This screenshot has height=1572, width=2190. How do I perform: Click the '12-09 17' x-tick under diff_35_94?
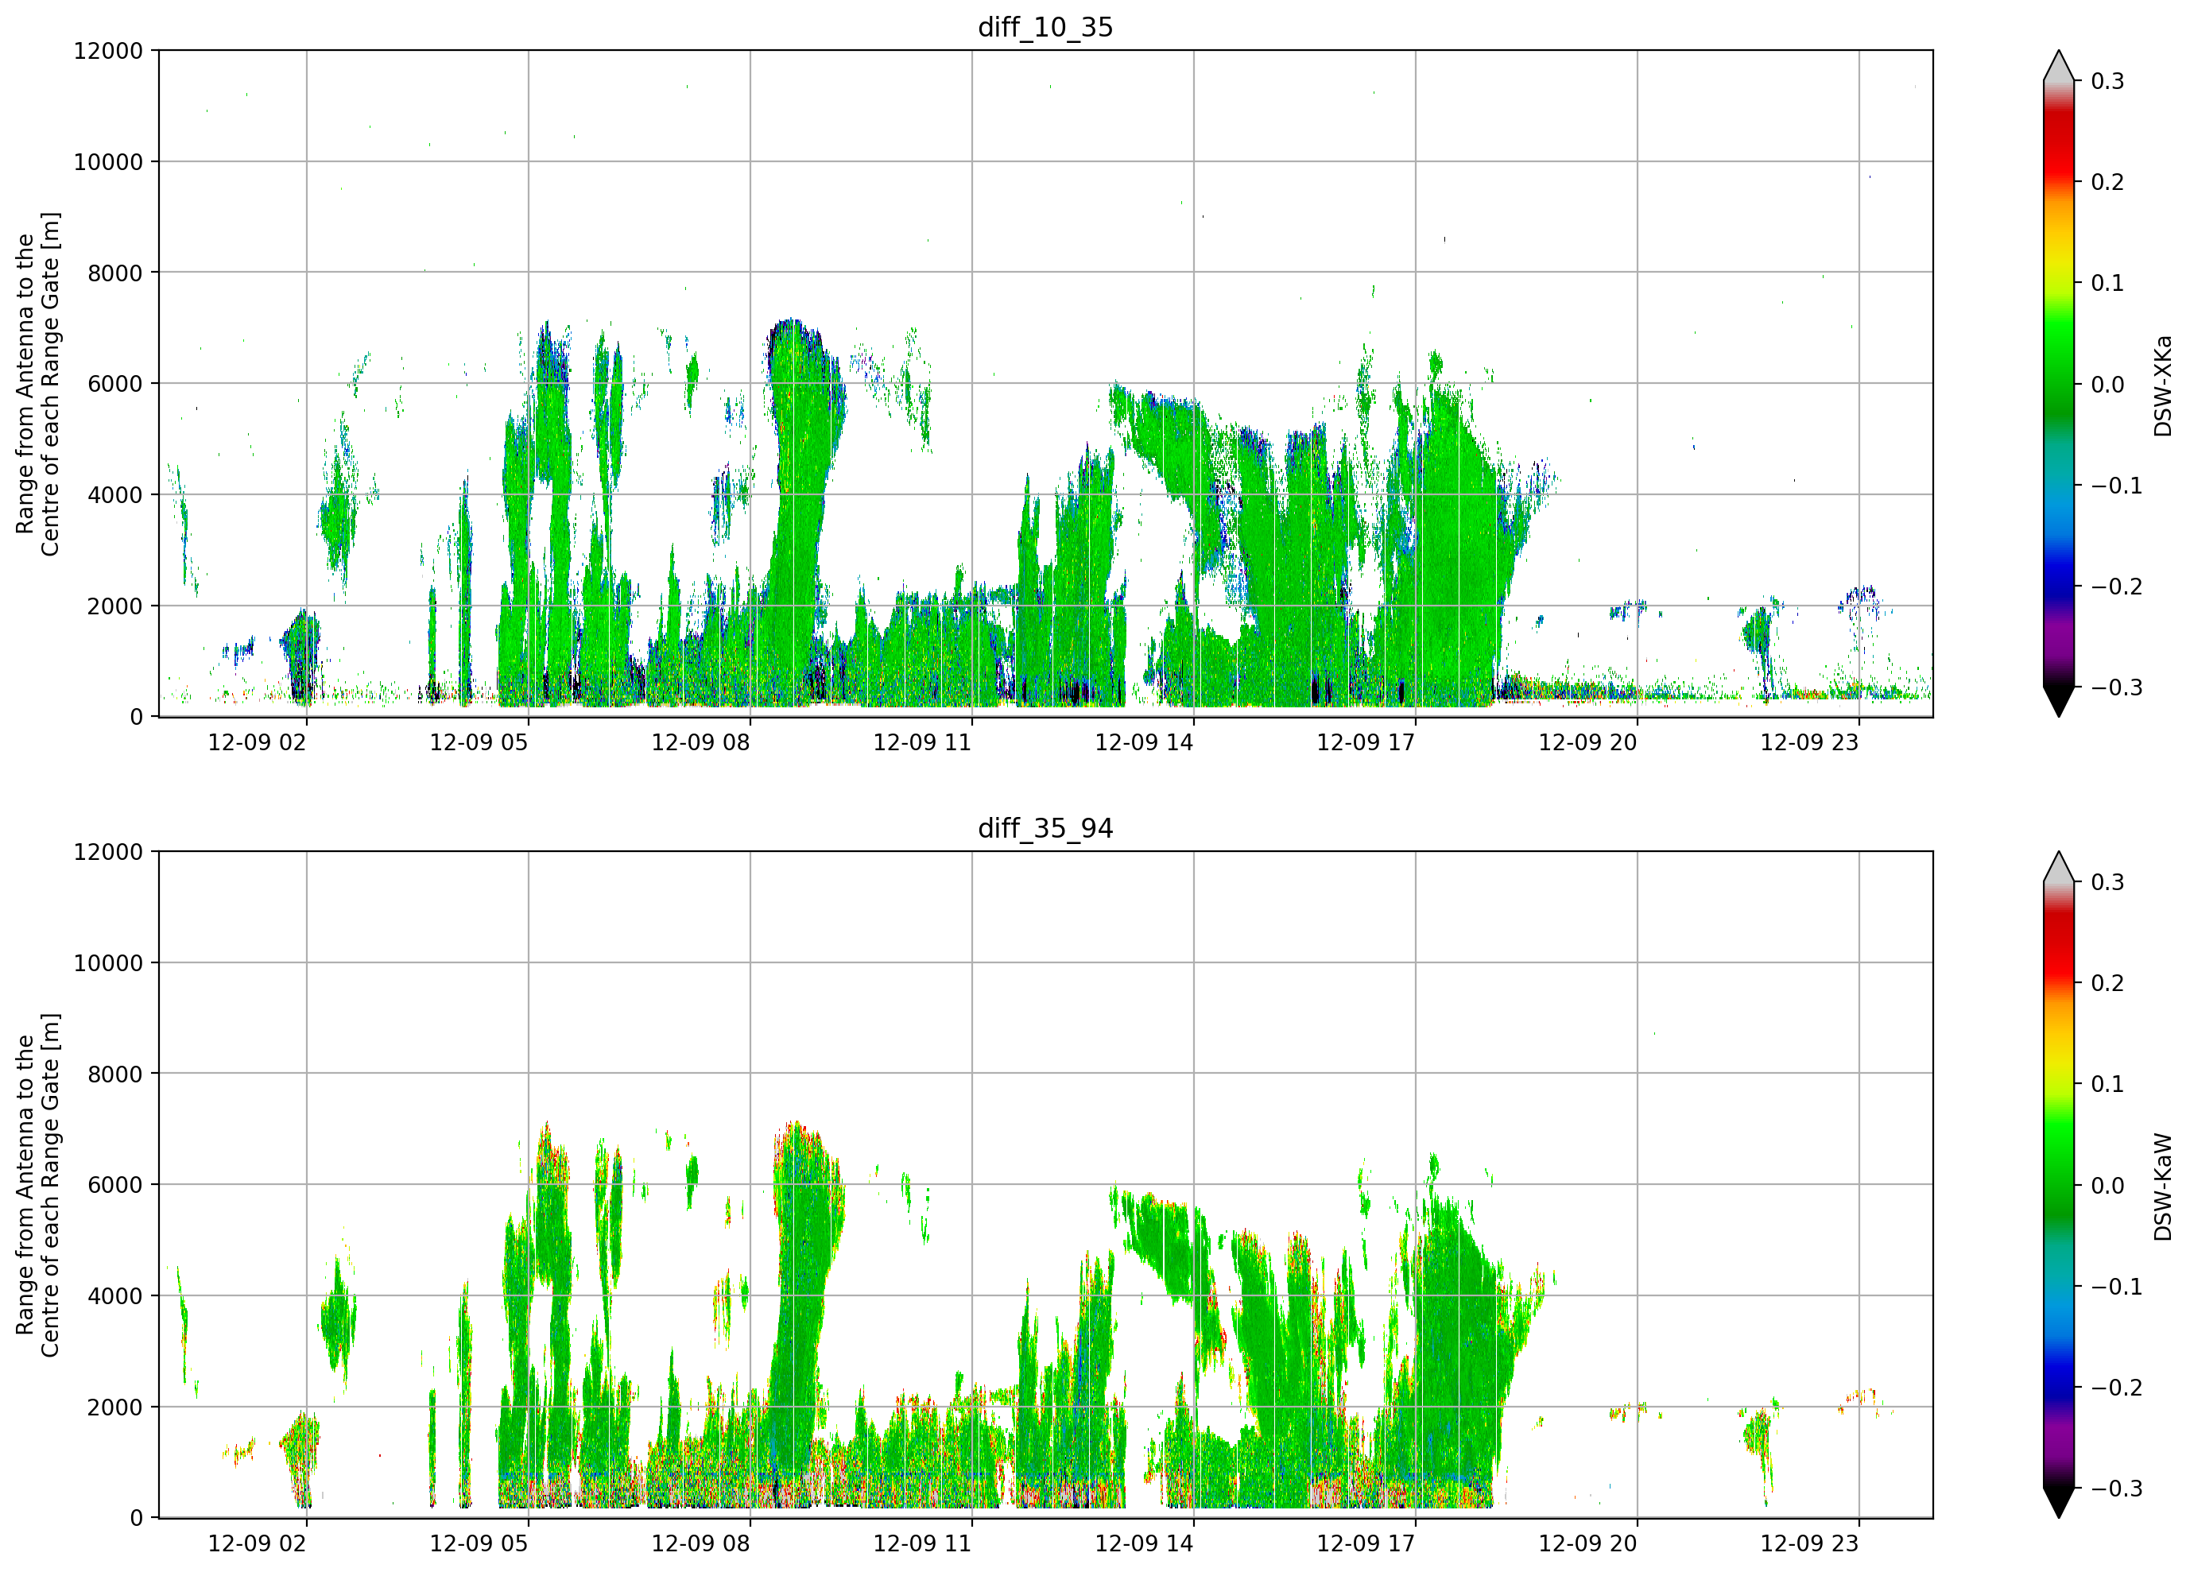pos(1366,1544)
